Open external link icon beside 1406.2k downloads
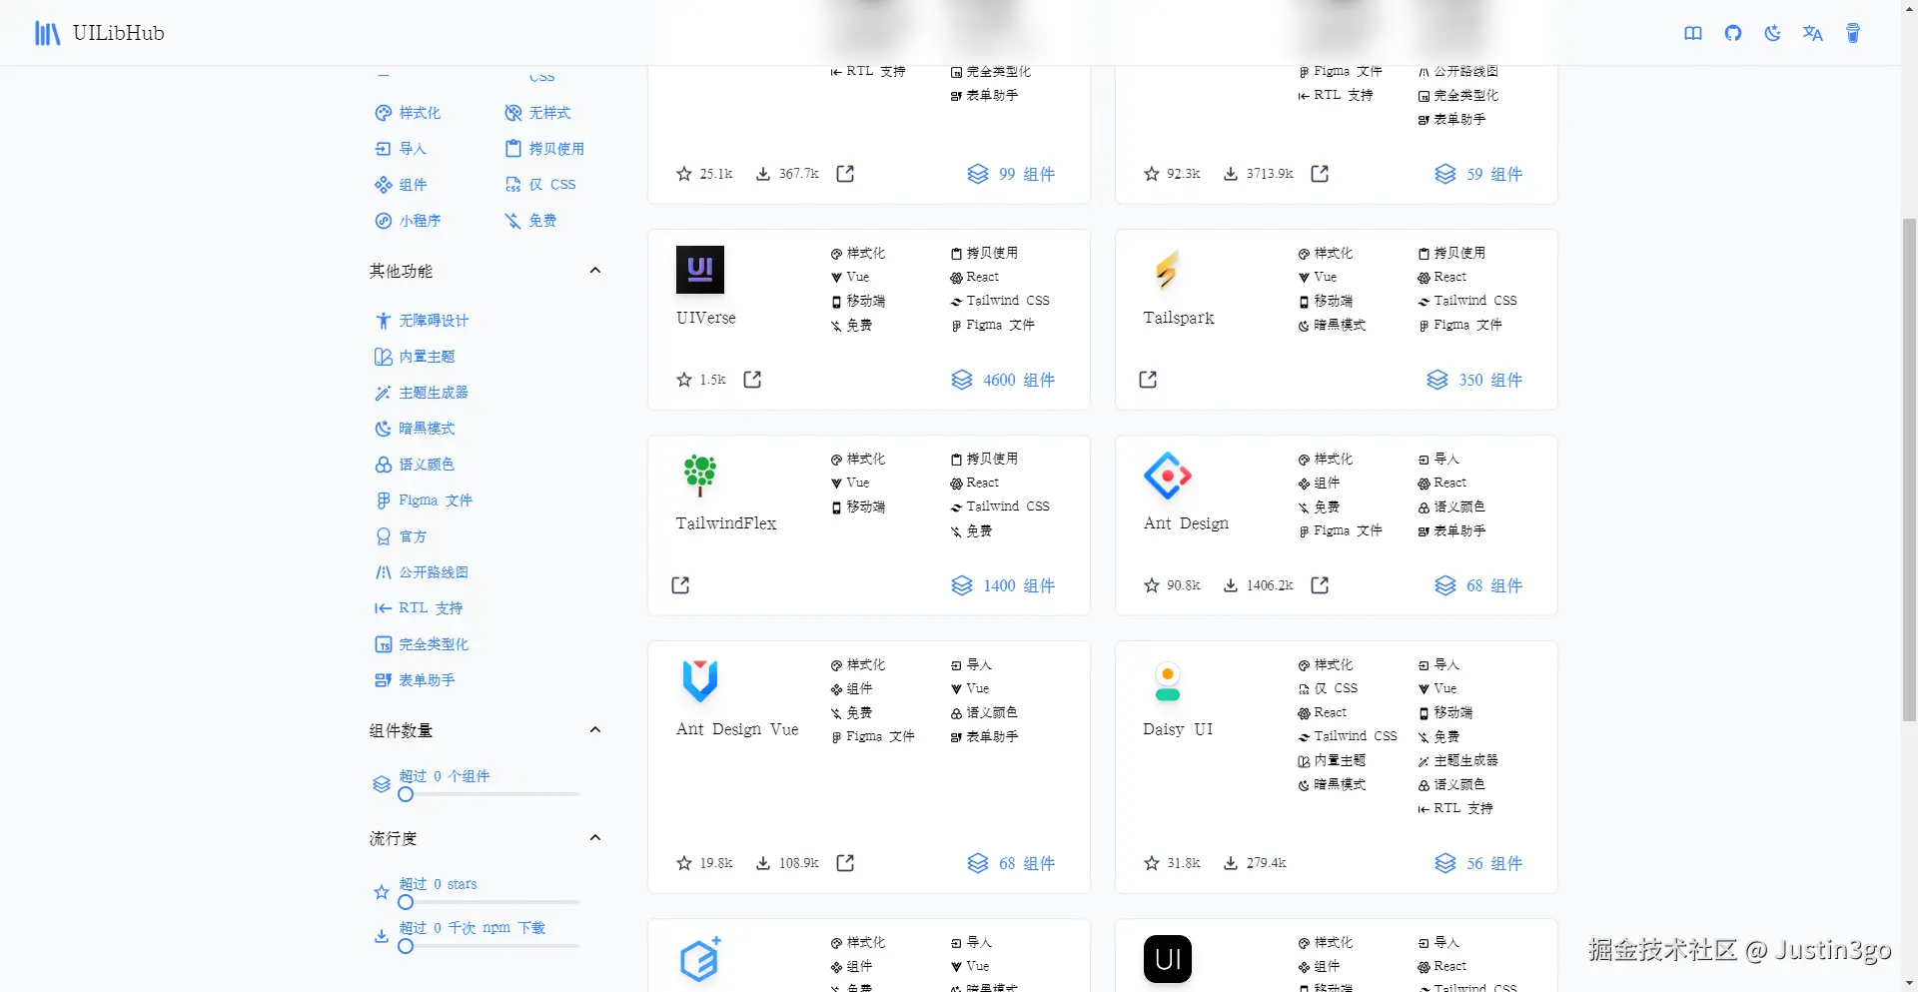This screenshot has height=992, width=1918. tap(1320, 585)
